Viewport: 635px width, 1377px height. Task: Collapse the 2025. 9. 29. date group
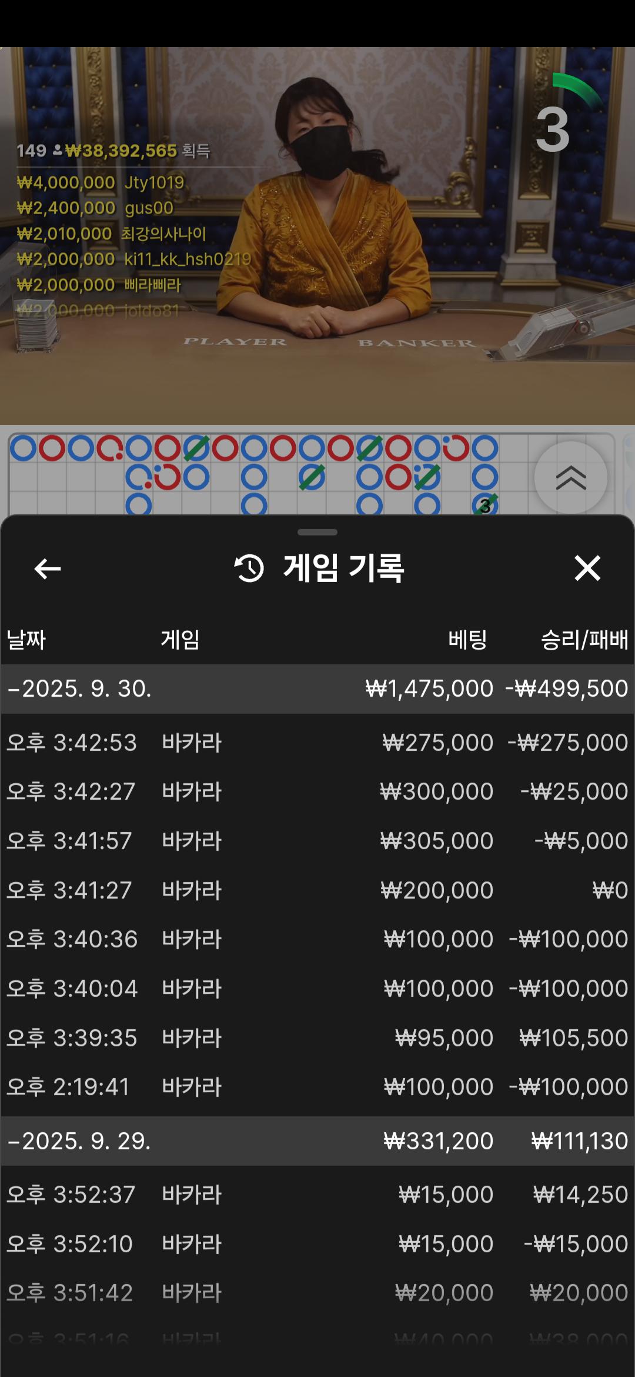tap(80, 1141)
